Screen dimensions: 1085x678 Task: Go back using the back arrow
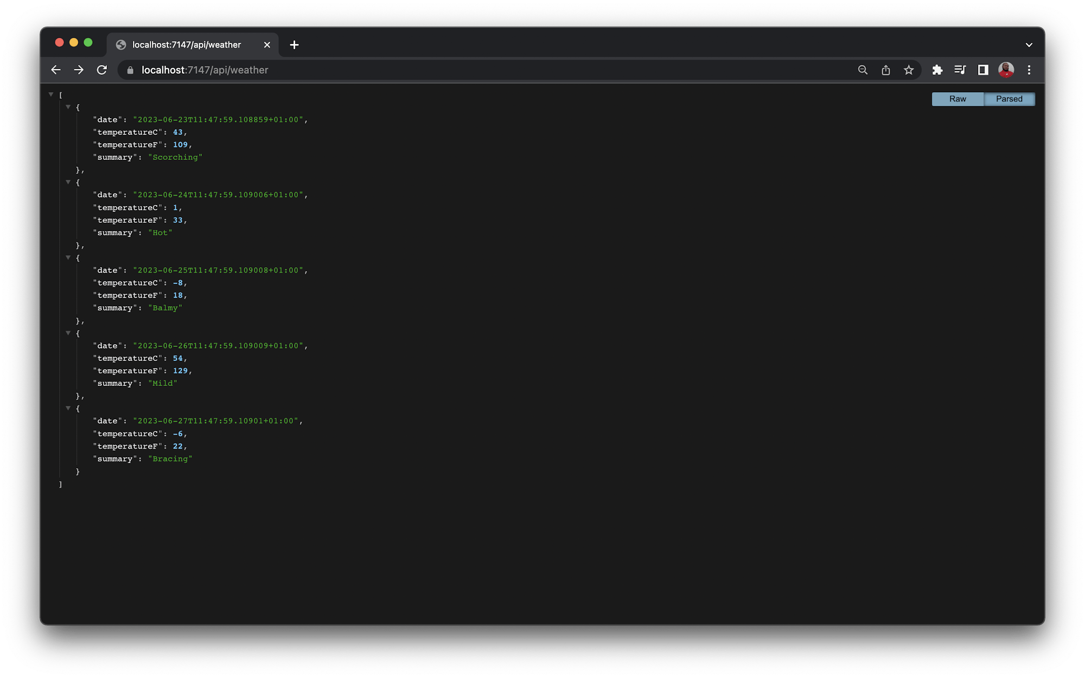pos(56,70)
